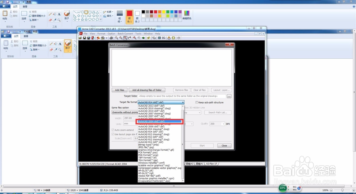Viewport: 356px width, 194px height.
Task: Open the File menu in Acme CAD Converter
Action: [85, 33]
